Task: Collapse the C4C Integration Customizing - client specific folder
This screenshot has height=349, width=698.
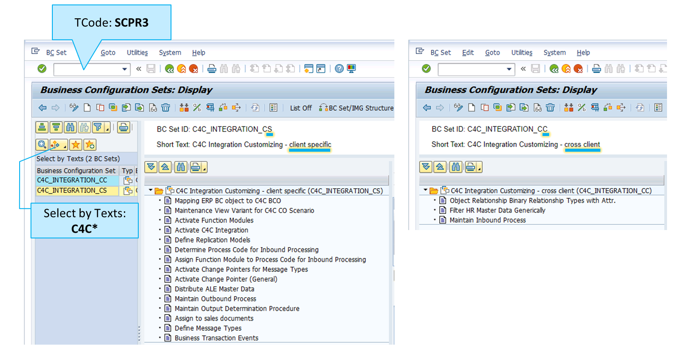Action: (x=151, y=190)
